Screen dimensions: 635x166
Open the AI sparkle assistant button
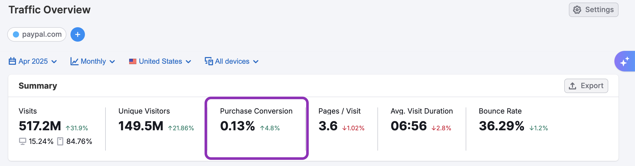pos(625,61)
